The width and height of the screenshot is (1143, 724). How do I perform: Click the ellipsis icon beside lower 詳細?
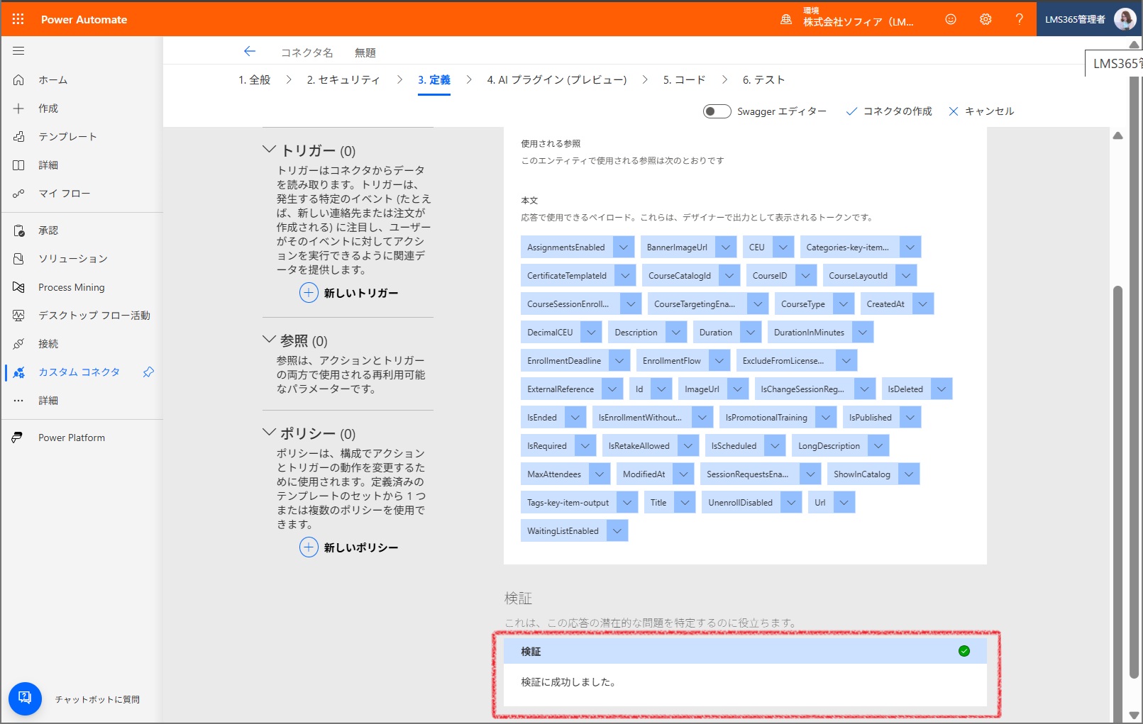coord(18,401)
